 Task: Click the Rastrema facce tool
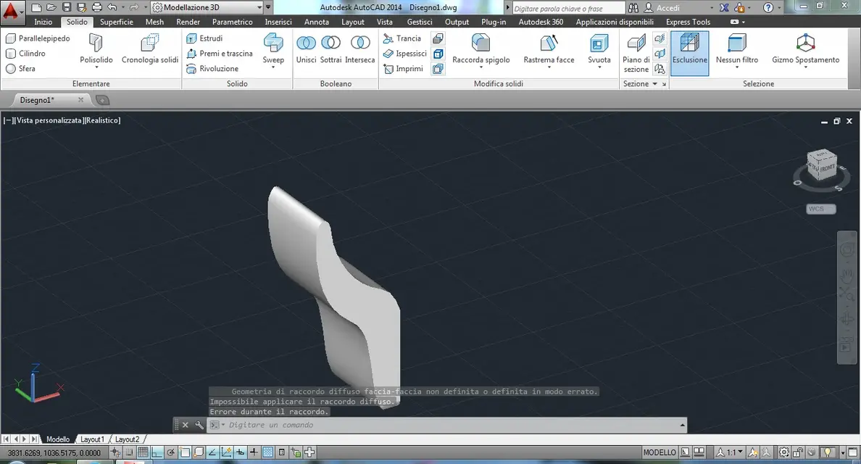point(549,49)
